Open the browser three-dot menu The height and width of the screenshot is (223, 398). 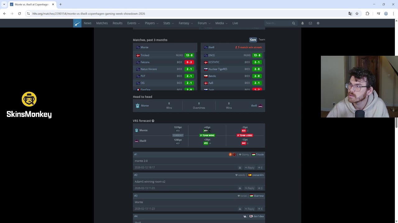click(393, 14)
